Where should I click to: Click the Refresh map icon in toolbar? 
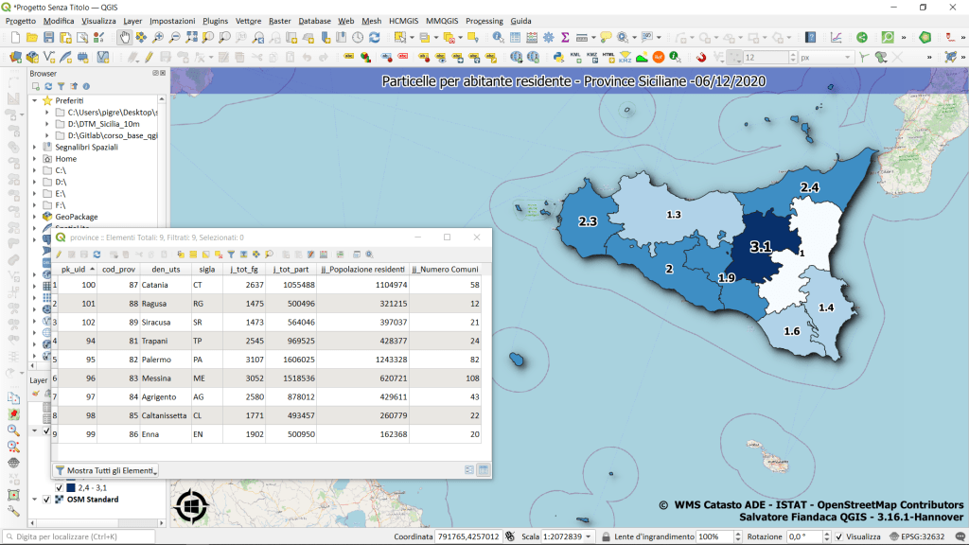(374, 37)
